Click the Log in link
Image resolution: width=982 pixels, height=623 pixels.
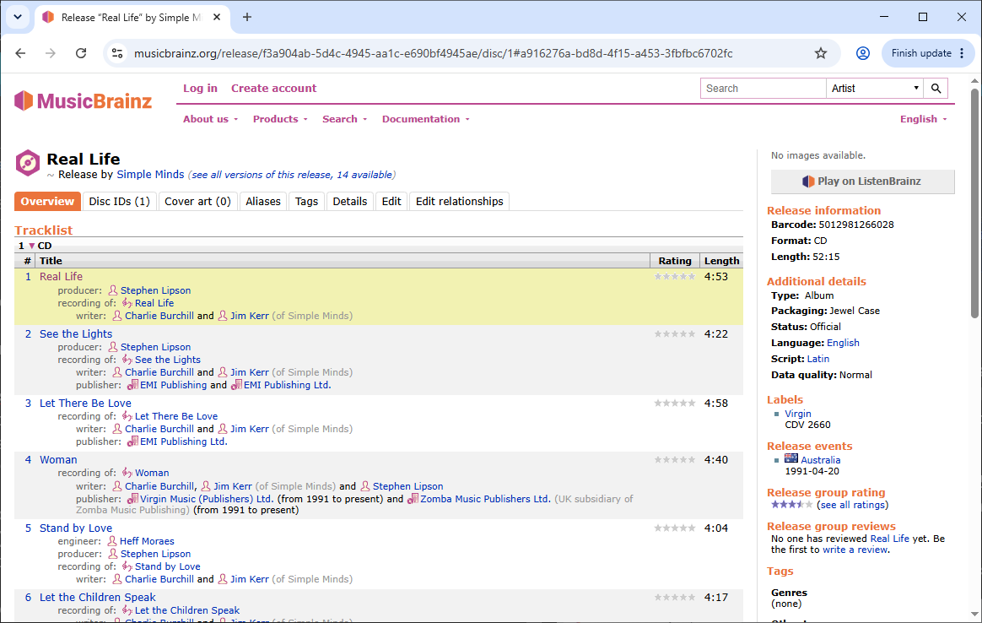201,89
